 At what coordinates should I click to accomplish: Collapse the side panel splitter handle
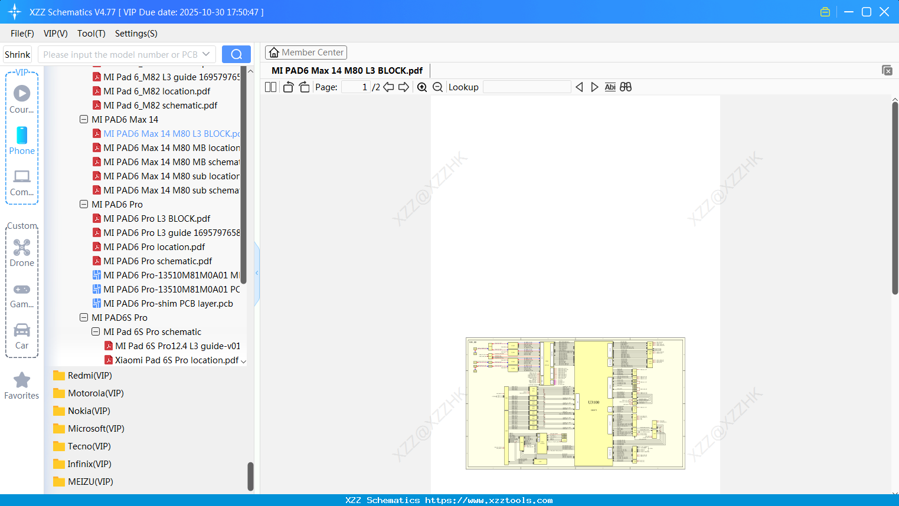[x=257, y=273]
